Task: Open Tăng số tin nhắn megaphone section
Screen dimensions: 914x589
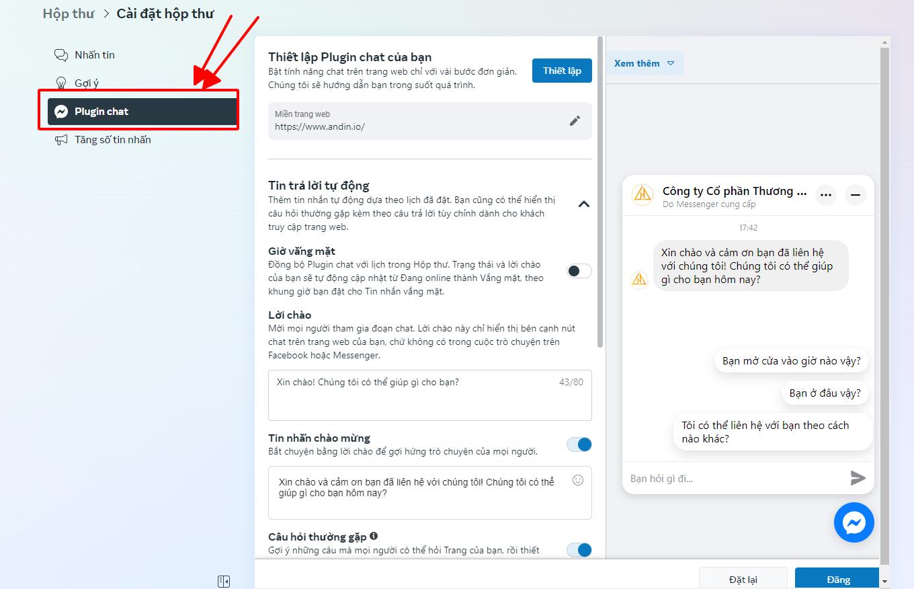Action: pyautogui.click(x=61, y=139)
